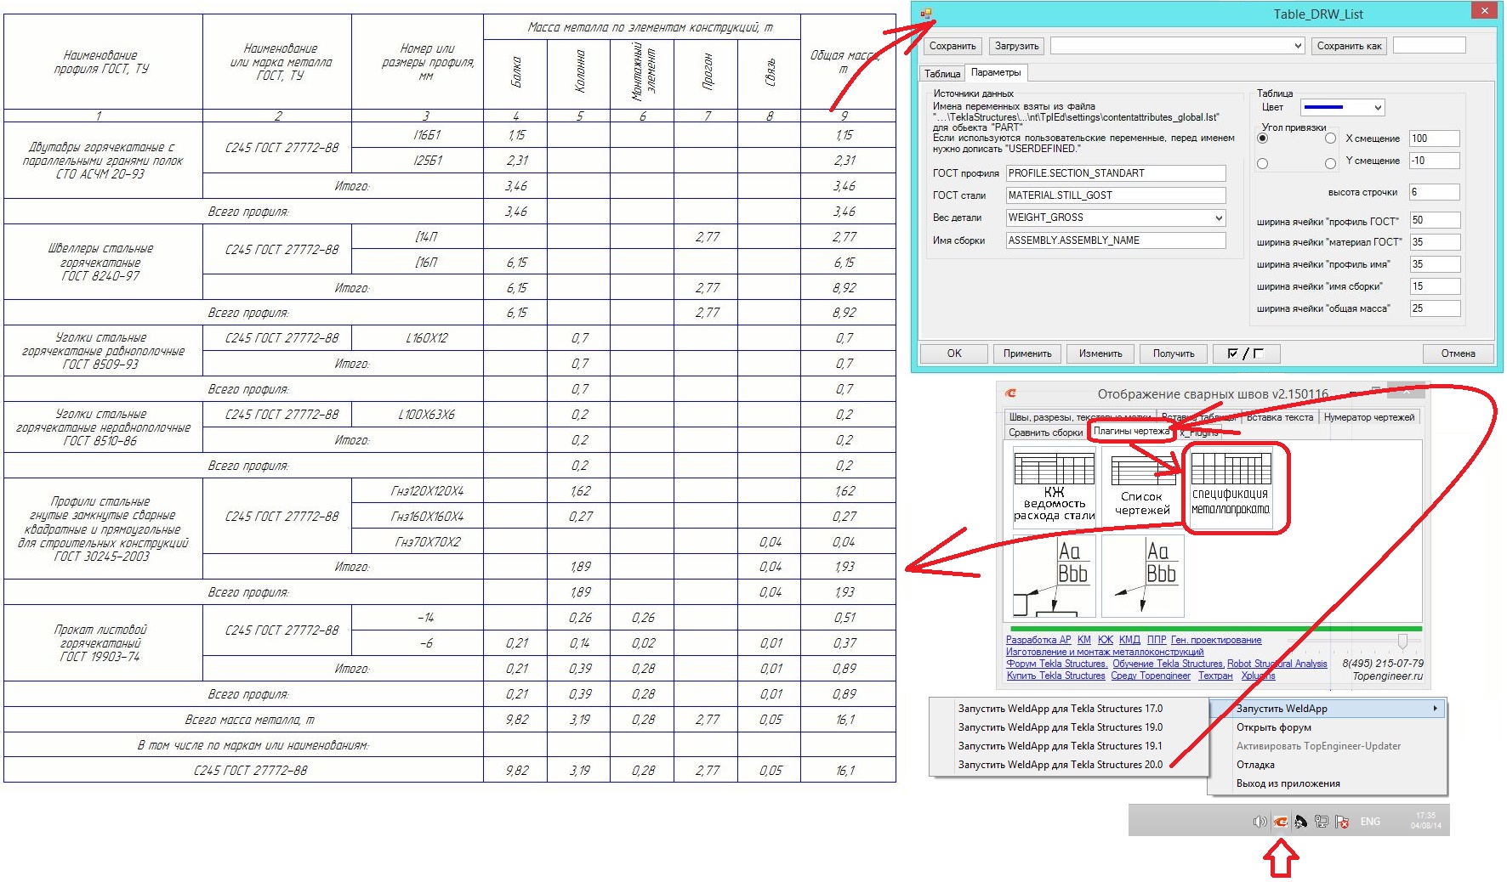Click the ENG language indicator in the tray
The image size is (1507, 882).
click(x=1370, y=822)
